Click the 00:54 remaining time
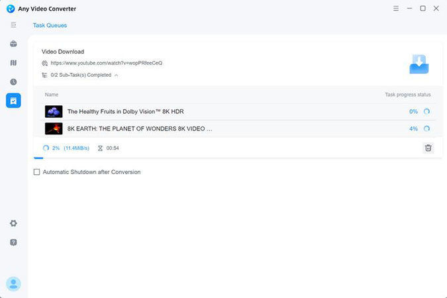 (113, 148)
